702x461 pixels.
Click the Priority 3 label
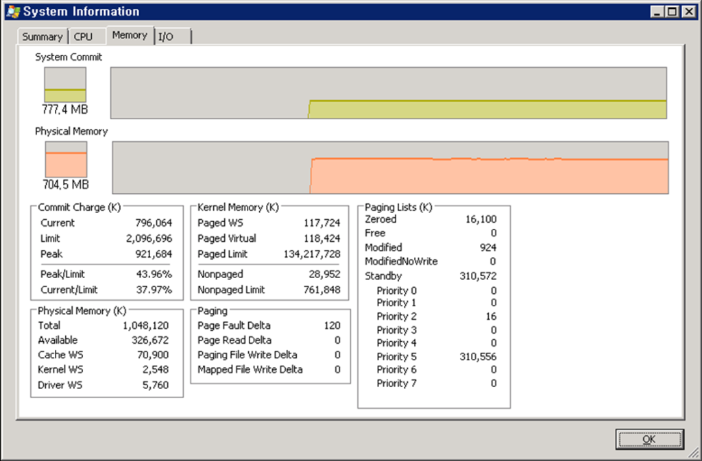[x=397, y=330]
